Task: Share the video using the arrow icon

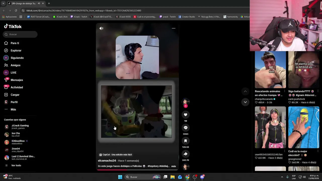Action: [x=186, y=154]
